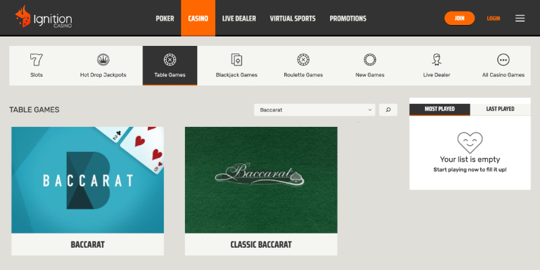Select the Most Played tab
This screenshot has height=270, width=540.
coord(439,109)
